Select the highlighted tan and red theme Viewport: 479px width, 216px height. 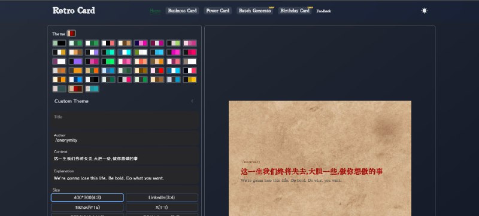(x=75, y=89)
